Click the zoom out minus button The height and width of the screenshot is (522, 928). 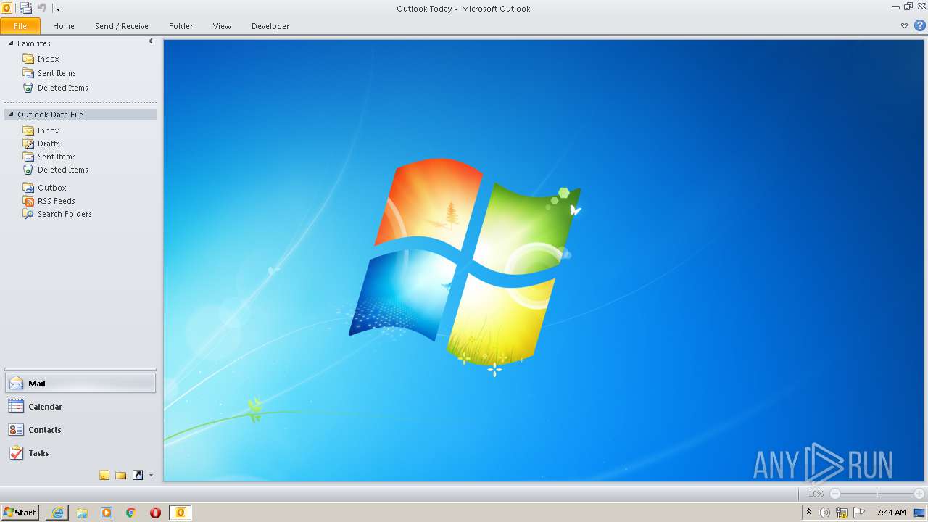(835, 494)
